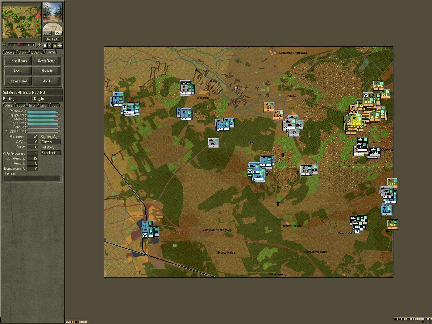Select the NEU unit counter on map
Screen dimensions: 432x324
[x=306, y=170]
